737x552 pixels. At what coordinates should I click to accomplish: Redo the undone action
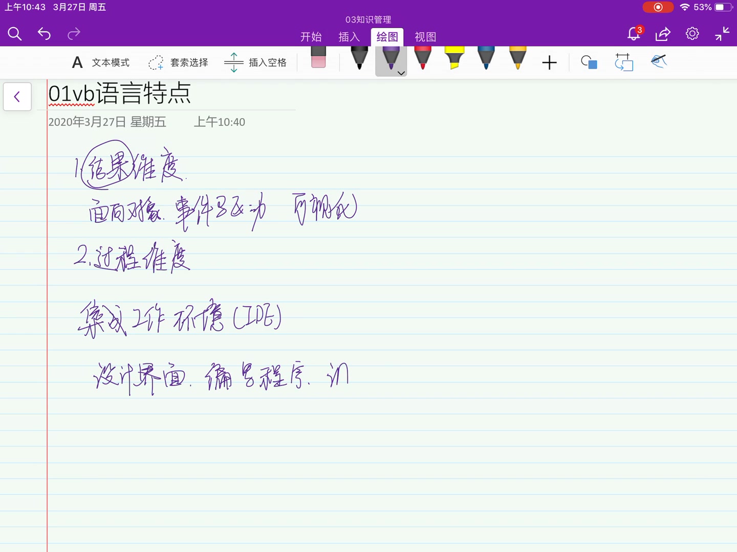coord(74,34)
